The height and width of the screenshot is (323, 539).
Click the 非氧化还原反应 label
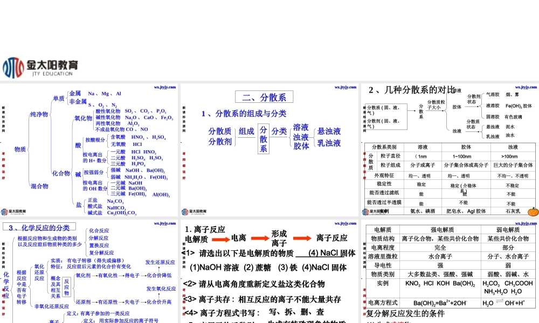pos(52,306)
